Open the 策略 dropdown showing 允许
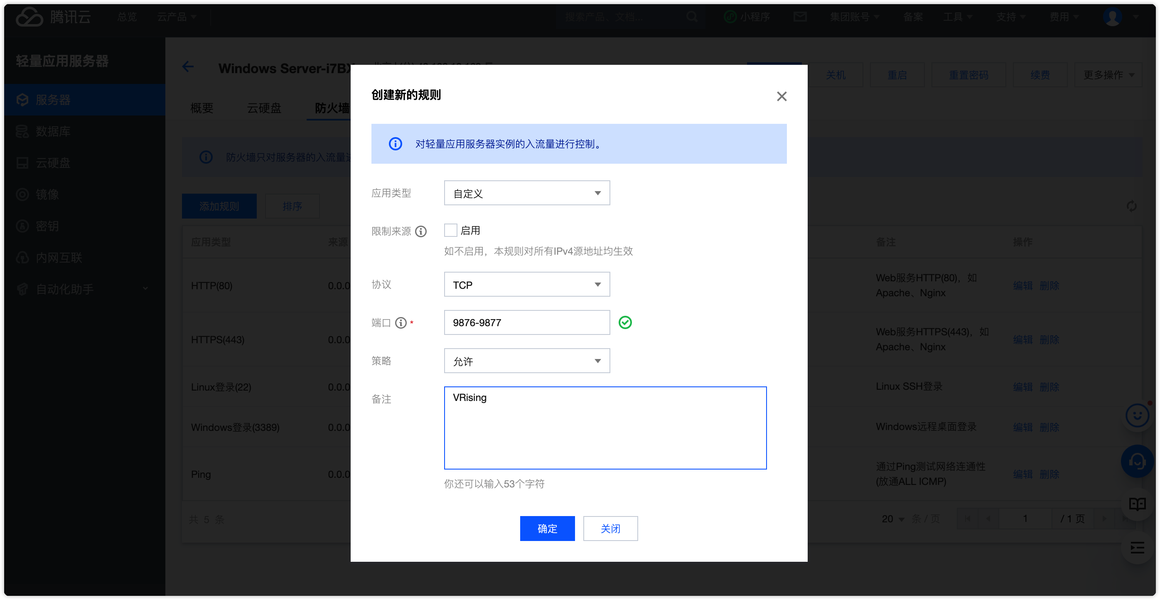 click(x=526, y=361)
